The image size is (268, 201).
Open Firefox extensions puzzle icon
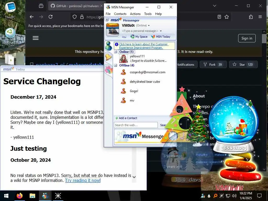(x=251, y=17)
